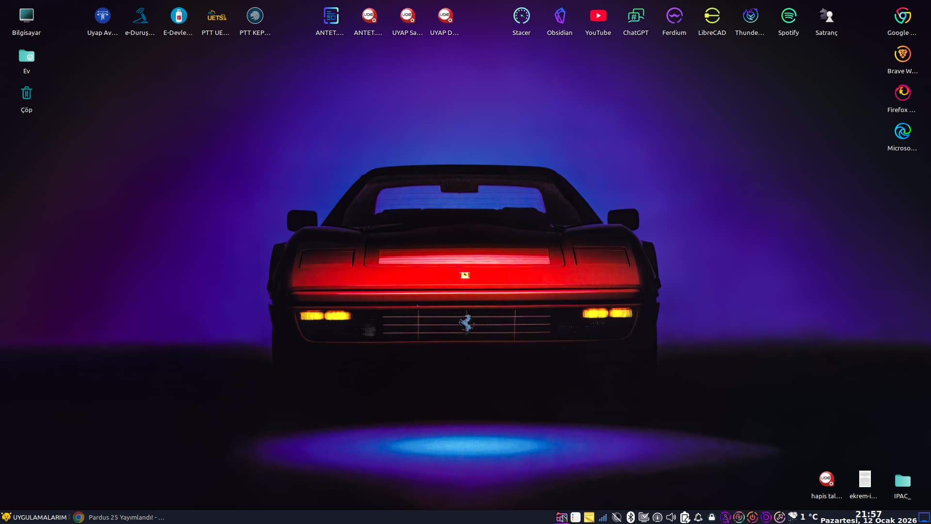Open the Çöp trash icon
The image size is (931, 524).
[x=27, y=93]
